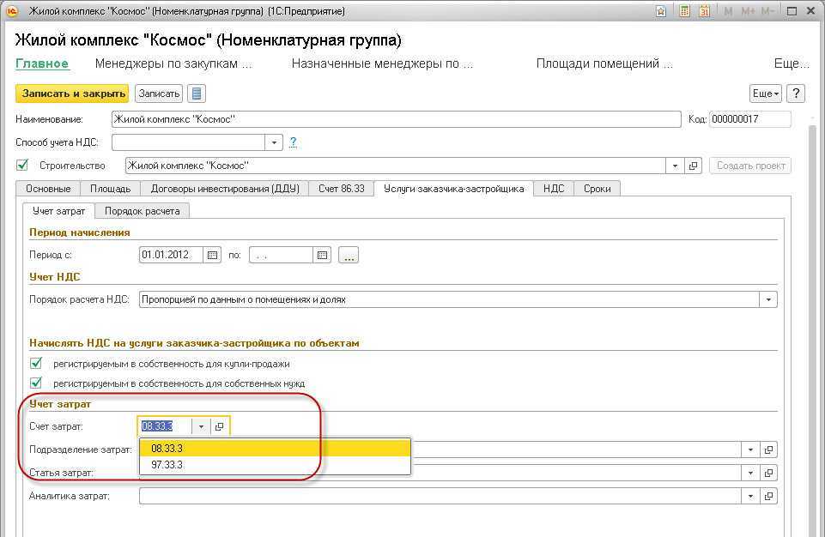
Task: Open the Порядок расчета sub-tab
Action: point(143,211)
